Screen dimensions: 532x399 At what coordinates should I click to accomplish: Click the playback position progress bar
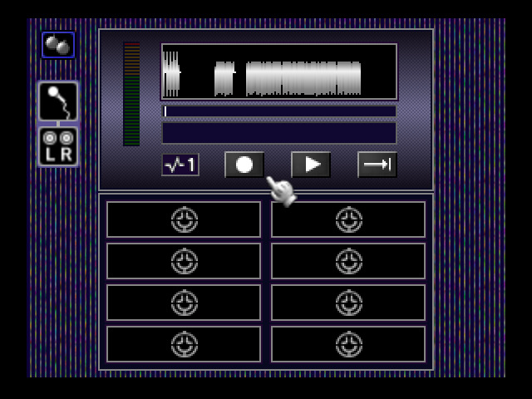click(x=278, y=111)
